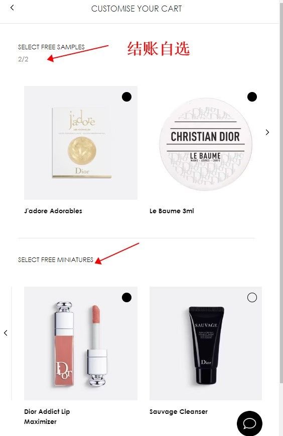Click the Le Baume 3ml product name
This screenshot has height=436, width=283.
click(x=172, y=211)
